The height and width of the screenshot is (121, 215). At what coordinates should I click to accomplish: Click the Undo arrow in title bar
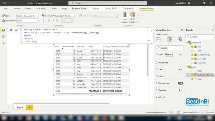(9, 3)
